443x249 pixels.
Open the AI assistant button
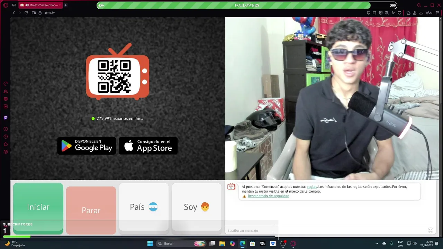coord(430,13)
